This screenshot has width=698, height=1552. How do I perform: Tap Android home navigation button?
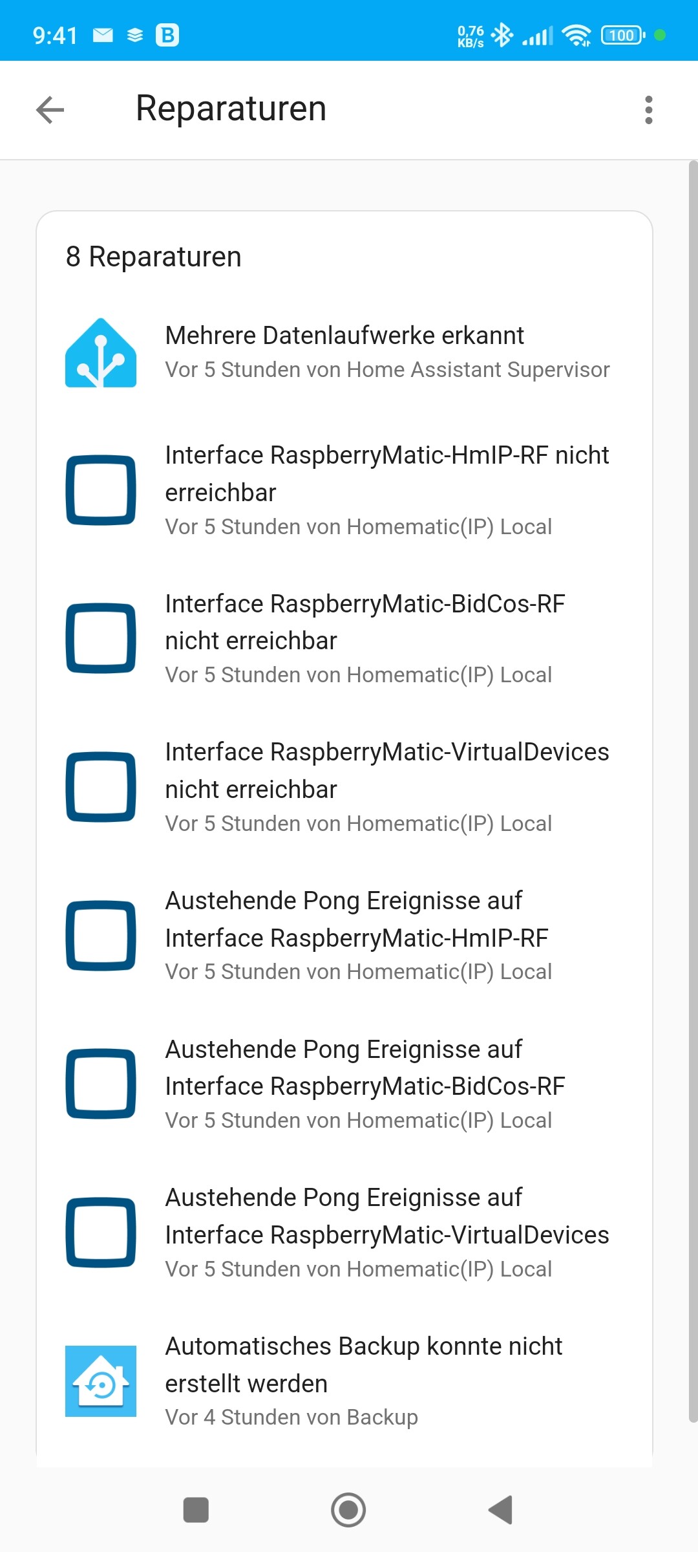[x=348, y=1510]
